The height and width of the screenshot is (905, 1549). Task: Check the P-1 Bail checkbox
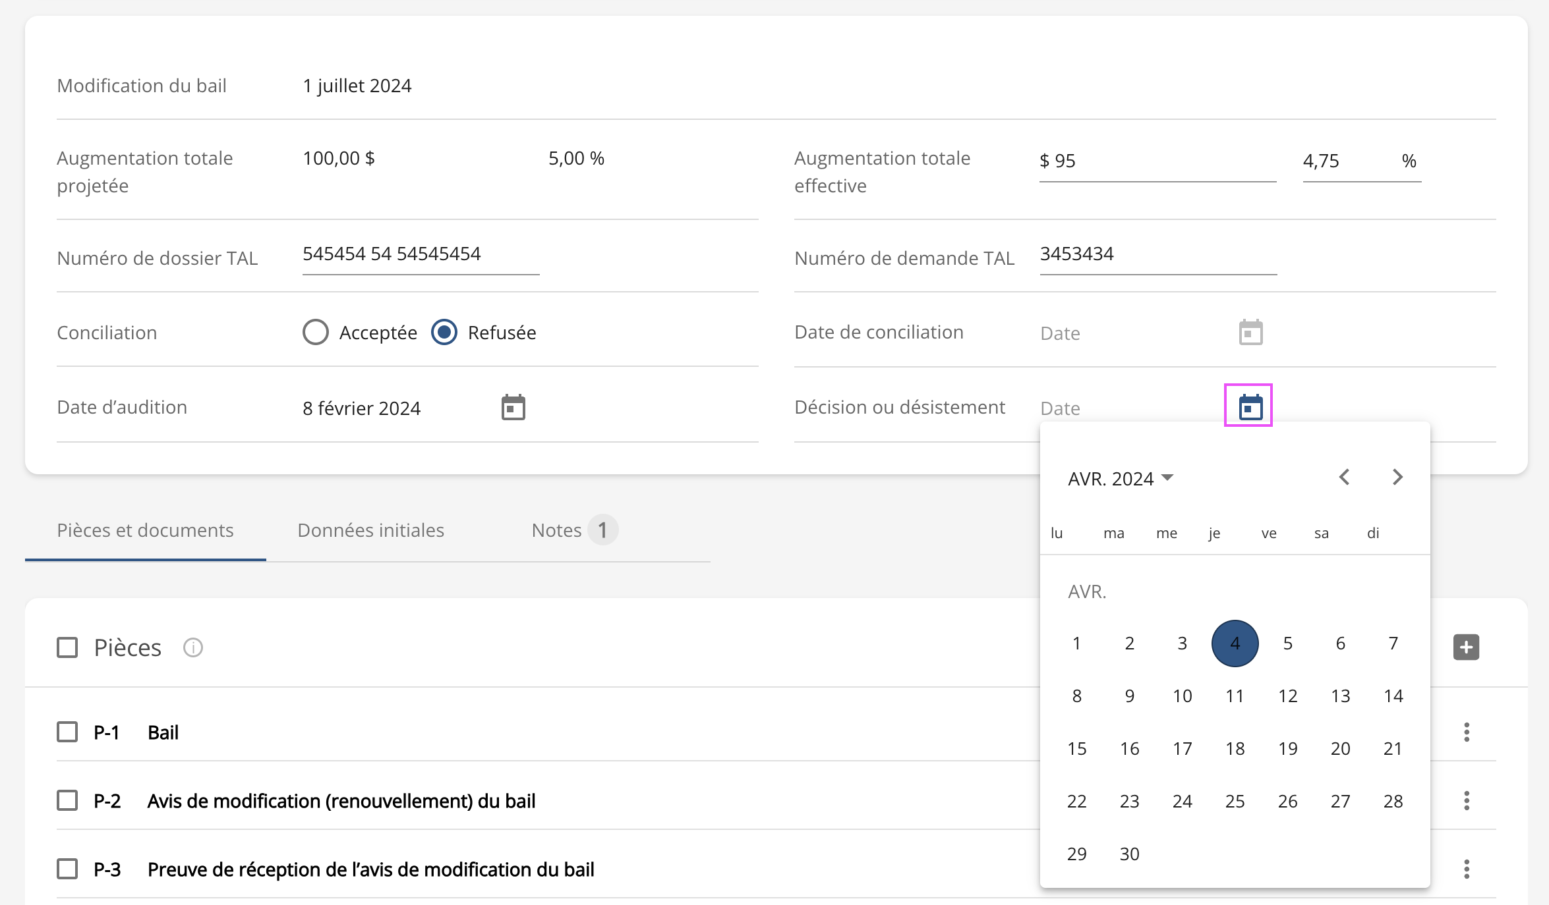coord(67,732)
